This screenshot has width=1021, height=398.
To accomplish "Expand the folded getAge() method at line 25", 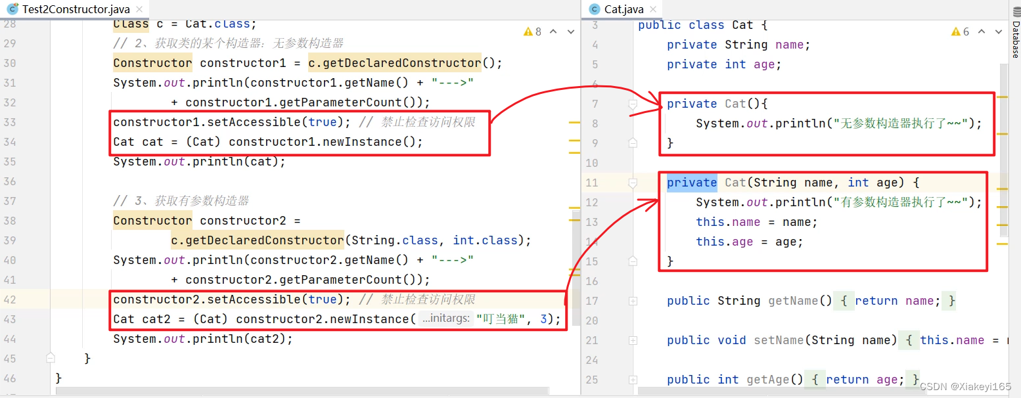I will [633, 380].
